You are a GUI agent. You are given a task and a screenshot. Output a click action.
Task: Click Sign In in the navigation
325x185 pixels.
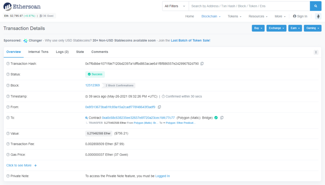click(x=300, y=16)
